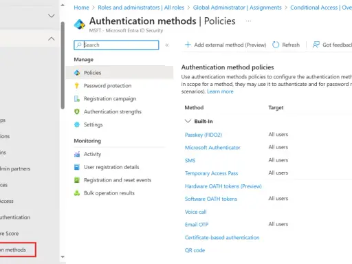Click the Refresh button label
This screenshot has height=264, width=352.
point(291,45)
